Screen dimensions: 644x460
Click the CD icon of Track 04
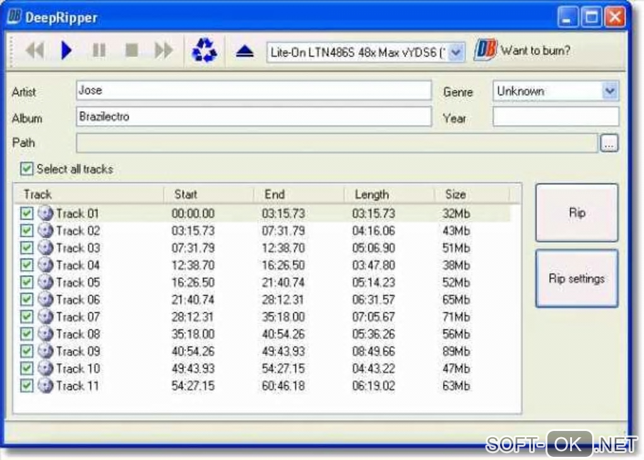45,265
